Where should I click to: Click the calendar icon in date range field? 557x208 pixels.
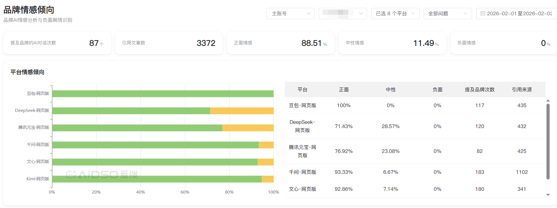pyautogui.click(x=482, y=14)
